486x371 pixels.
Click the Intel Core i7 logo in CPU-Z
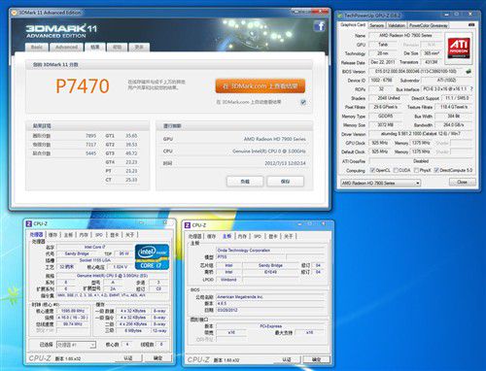[152, 256]
